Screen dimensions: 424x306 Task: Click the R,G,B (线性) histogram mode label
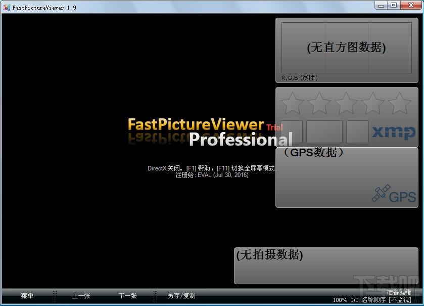300,78
